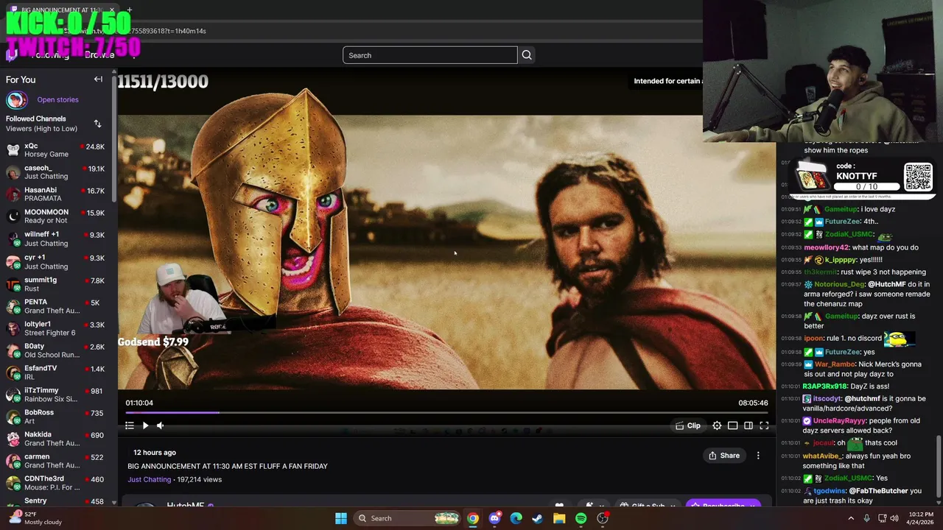The height and width of the screenshot is (530, 943).
Task: Open Nakkida channel entry
Action: click(x=56, y=439)
